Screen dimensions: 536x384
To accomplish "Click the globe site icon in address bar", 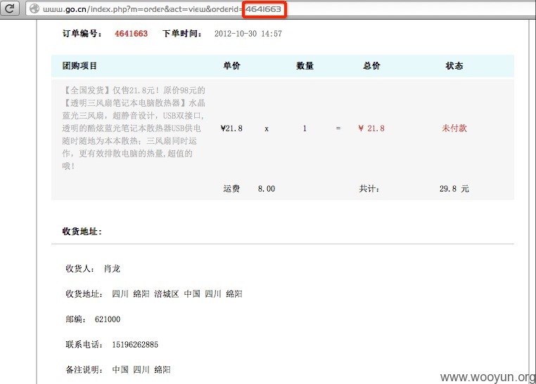I will pos(34,9).
